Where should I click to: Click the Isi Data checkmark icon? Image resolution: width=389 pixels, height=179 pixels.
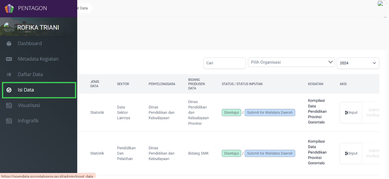click(9, 90)
